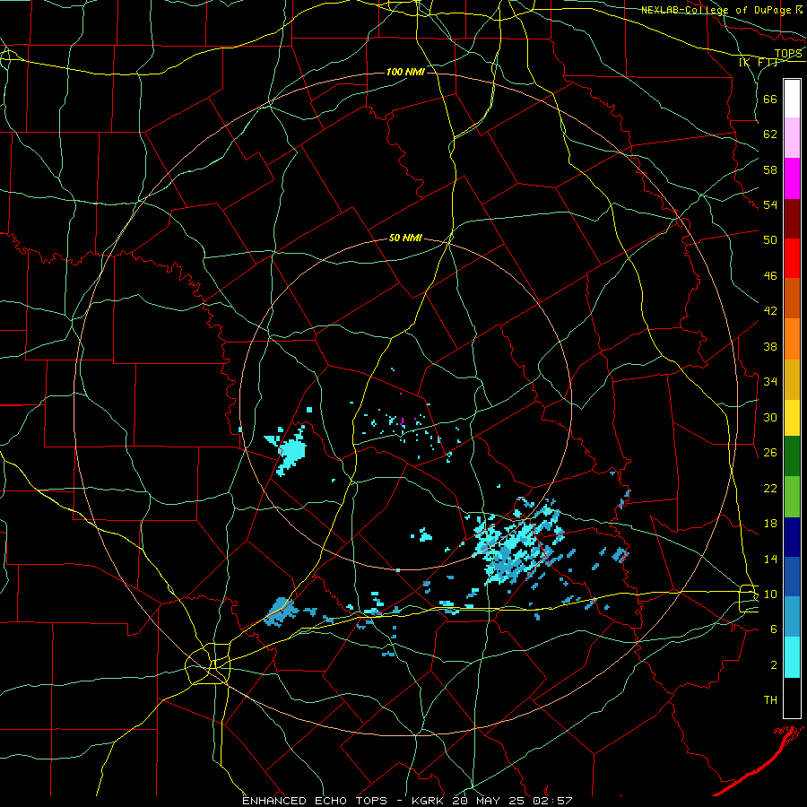Viewport: 807px width, 807px height.
Task: Pick the dark red (maroon) legend swatch
Action: pyautogui.click(x=792, y=218)
